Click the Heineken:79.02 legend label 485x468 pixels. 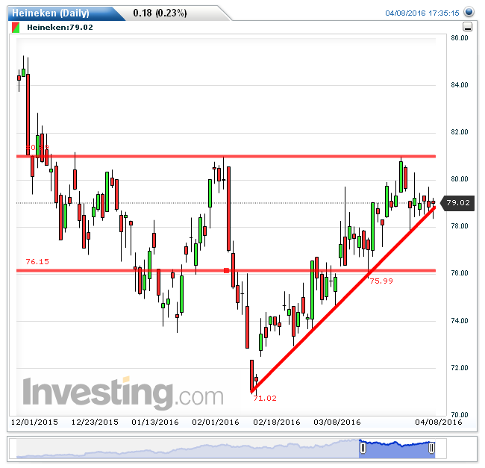click(60, 27)
